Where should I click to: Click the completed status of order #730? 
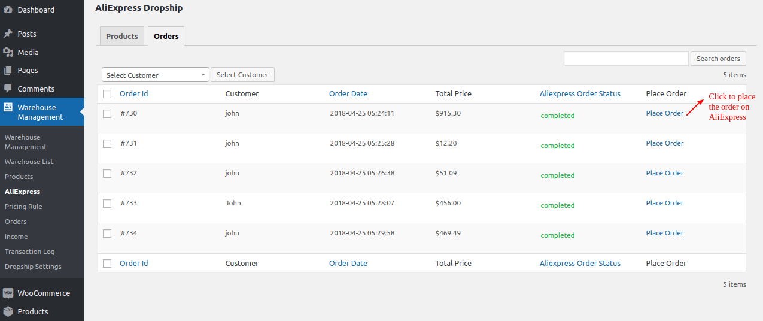(558, 116)
